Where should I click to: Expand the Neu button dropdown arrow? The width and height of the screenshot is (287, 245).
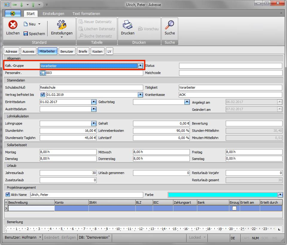click(39, 24)
